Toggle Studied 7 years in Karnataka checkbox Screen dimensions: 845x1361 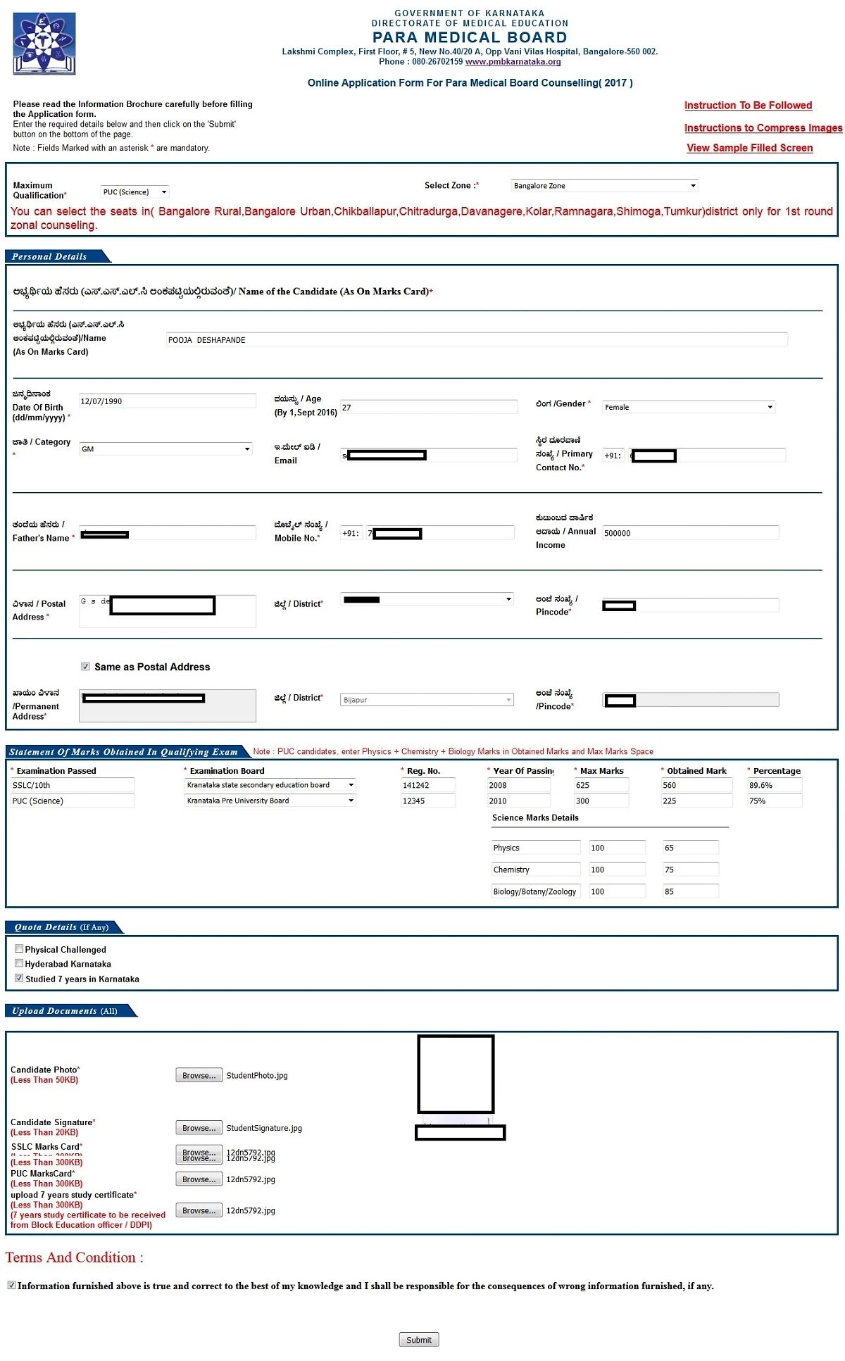[x=19, y=979]
